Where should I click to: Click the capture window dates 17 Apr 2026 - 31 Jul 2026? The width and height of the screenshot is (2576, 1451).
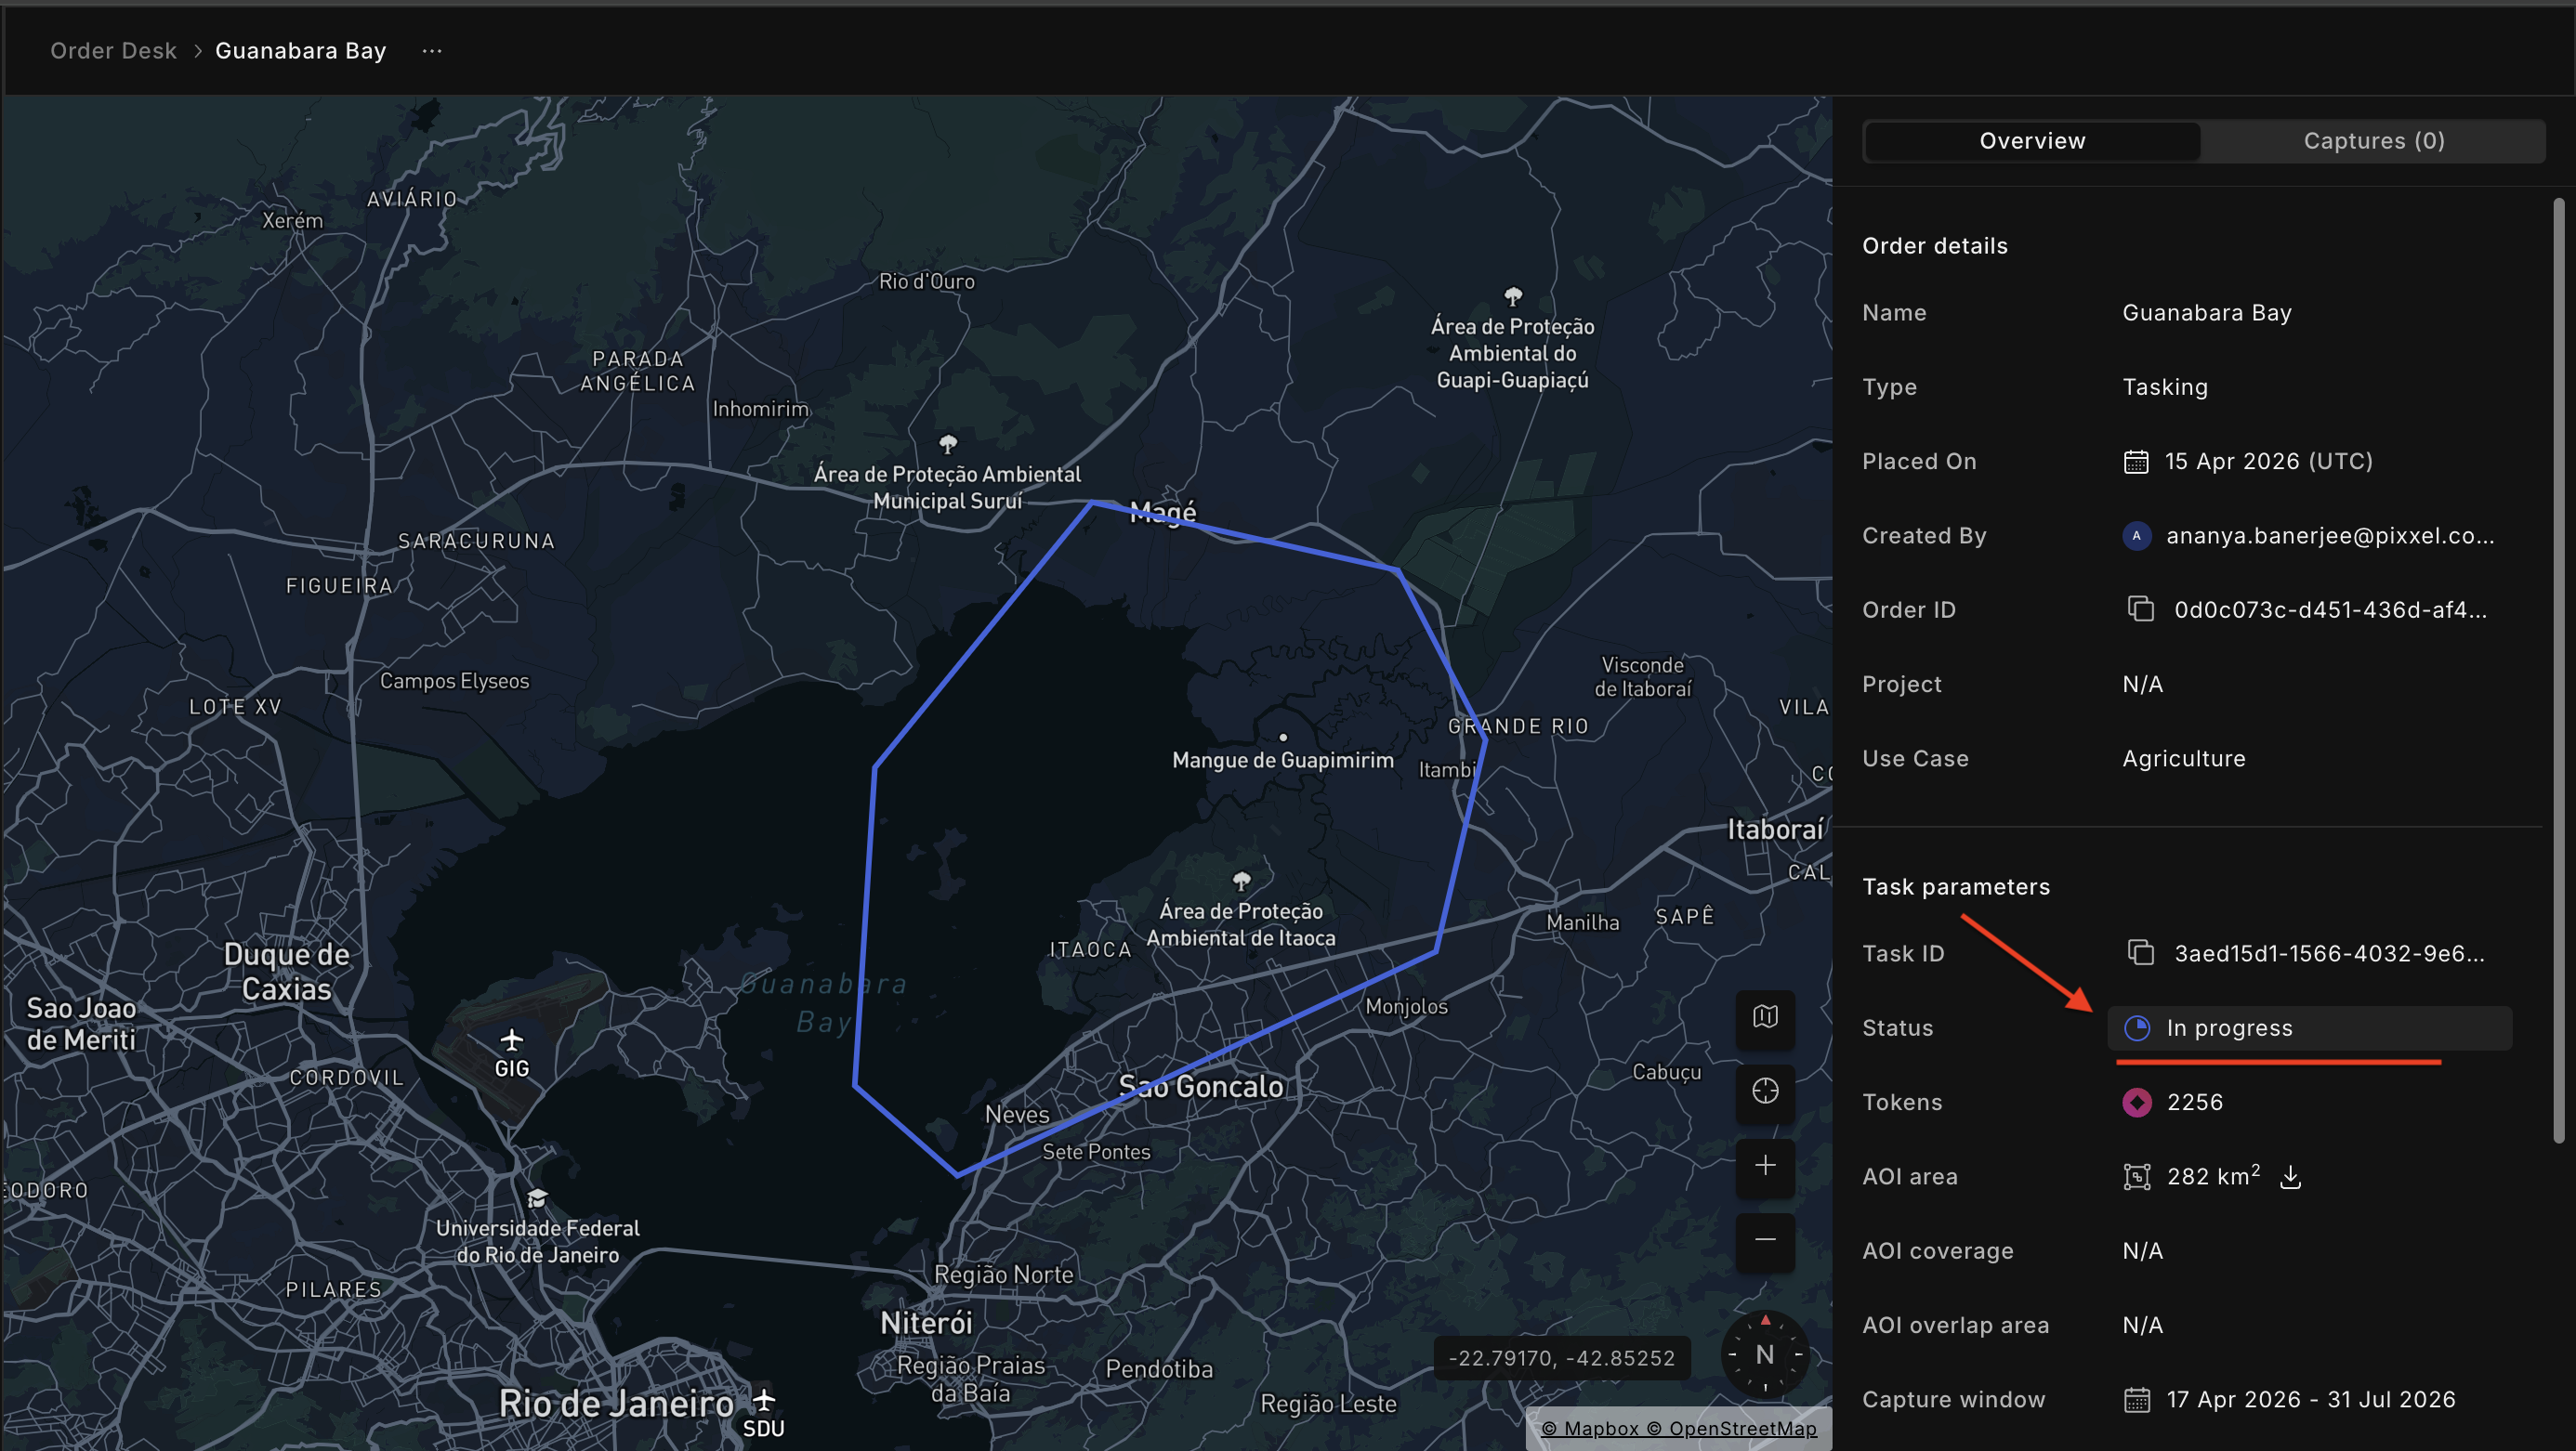2311,1400
